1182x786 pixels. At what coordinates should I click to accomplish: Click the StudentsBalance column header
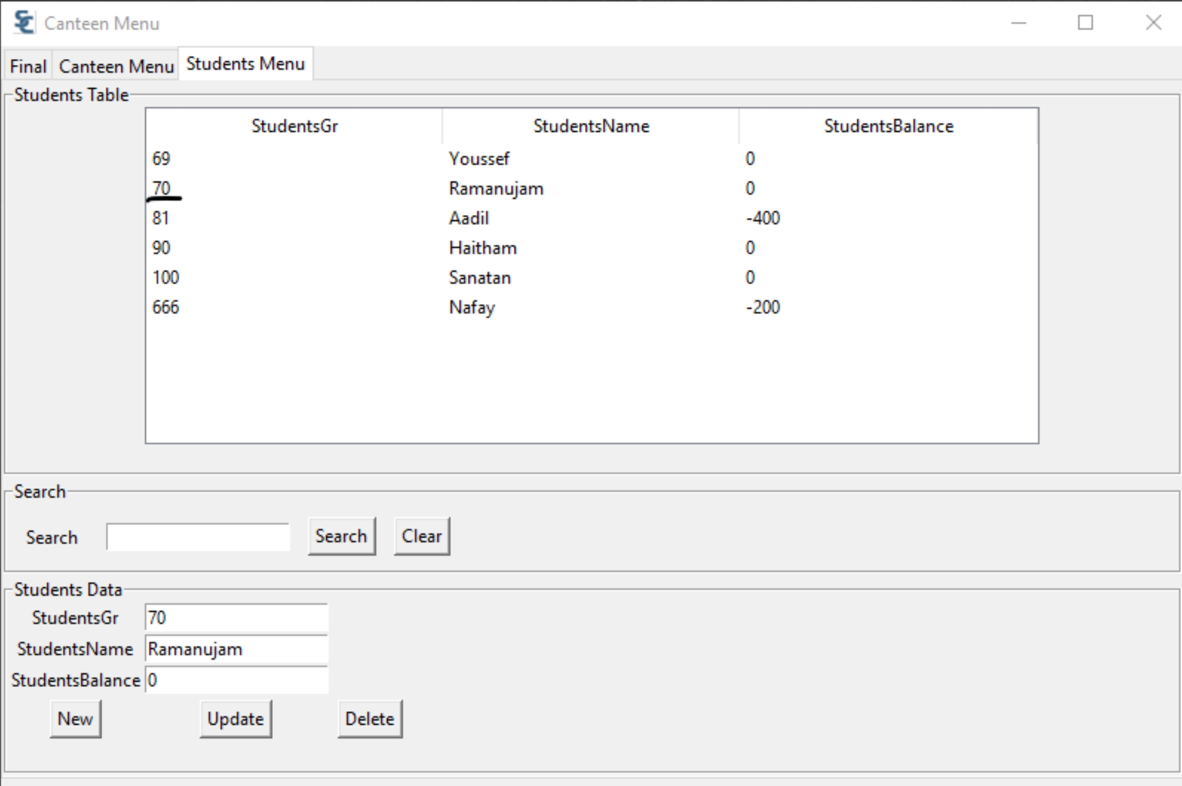point(888,126)
